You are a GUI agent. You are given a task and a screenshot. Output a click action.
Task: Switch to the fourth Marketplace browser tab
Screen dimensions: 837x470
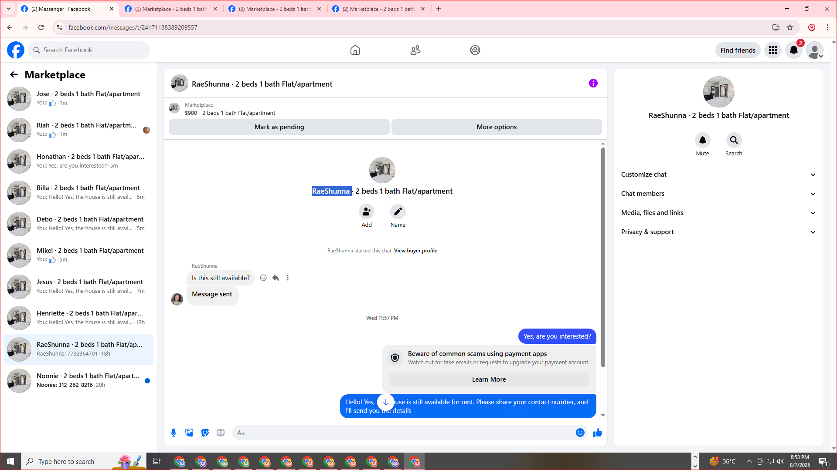pos(379,9)
